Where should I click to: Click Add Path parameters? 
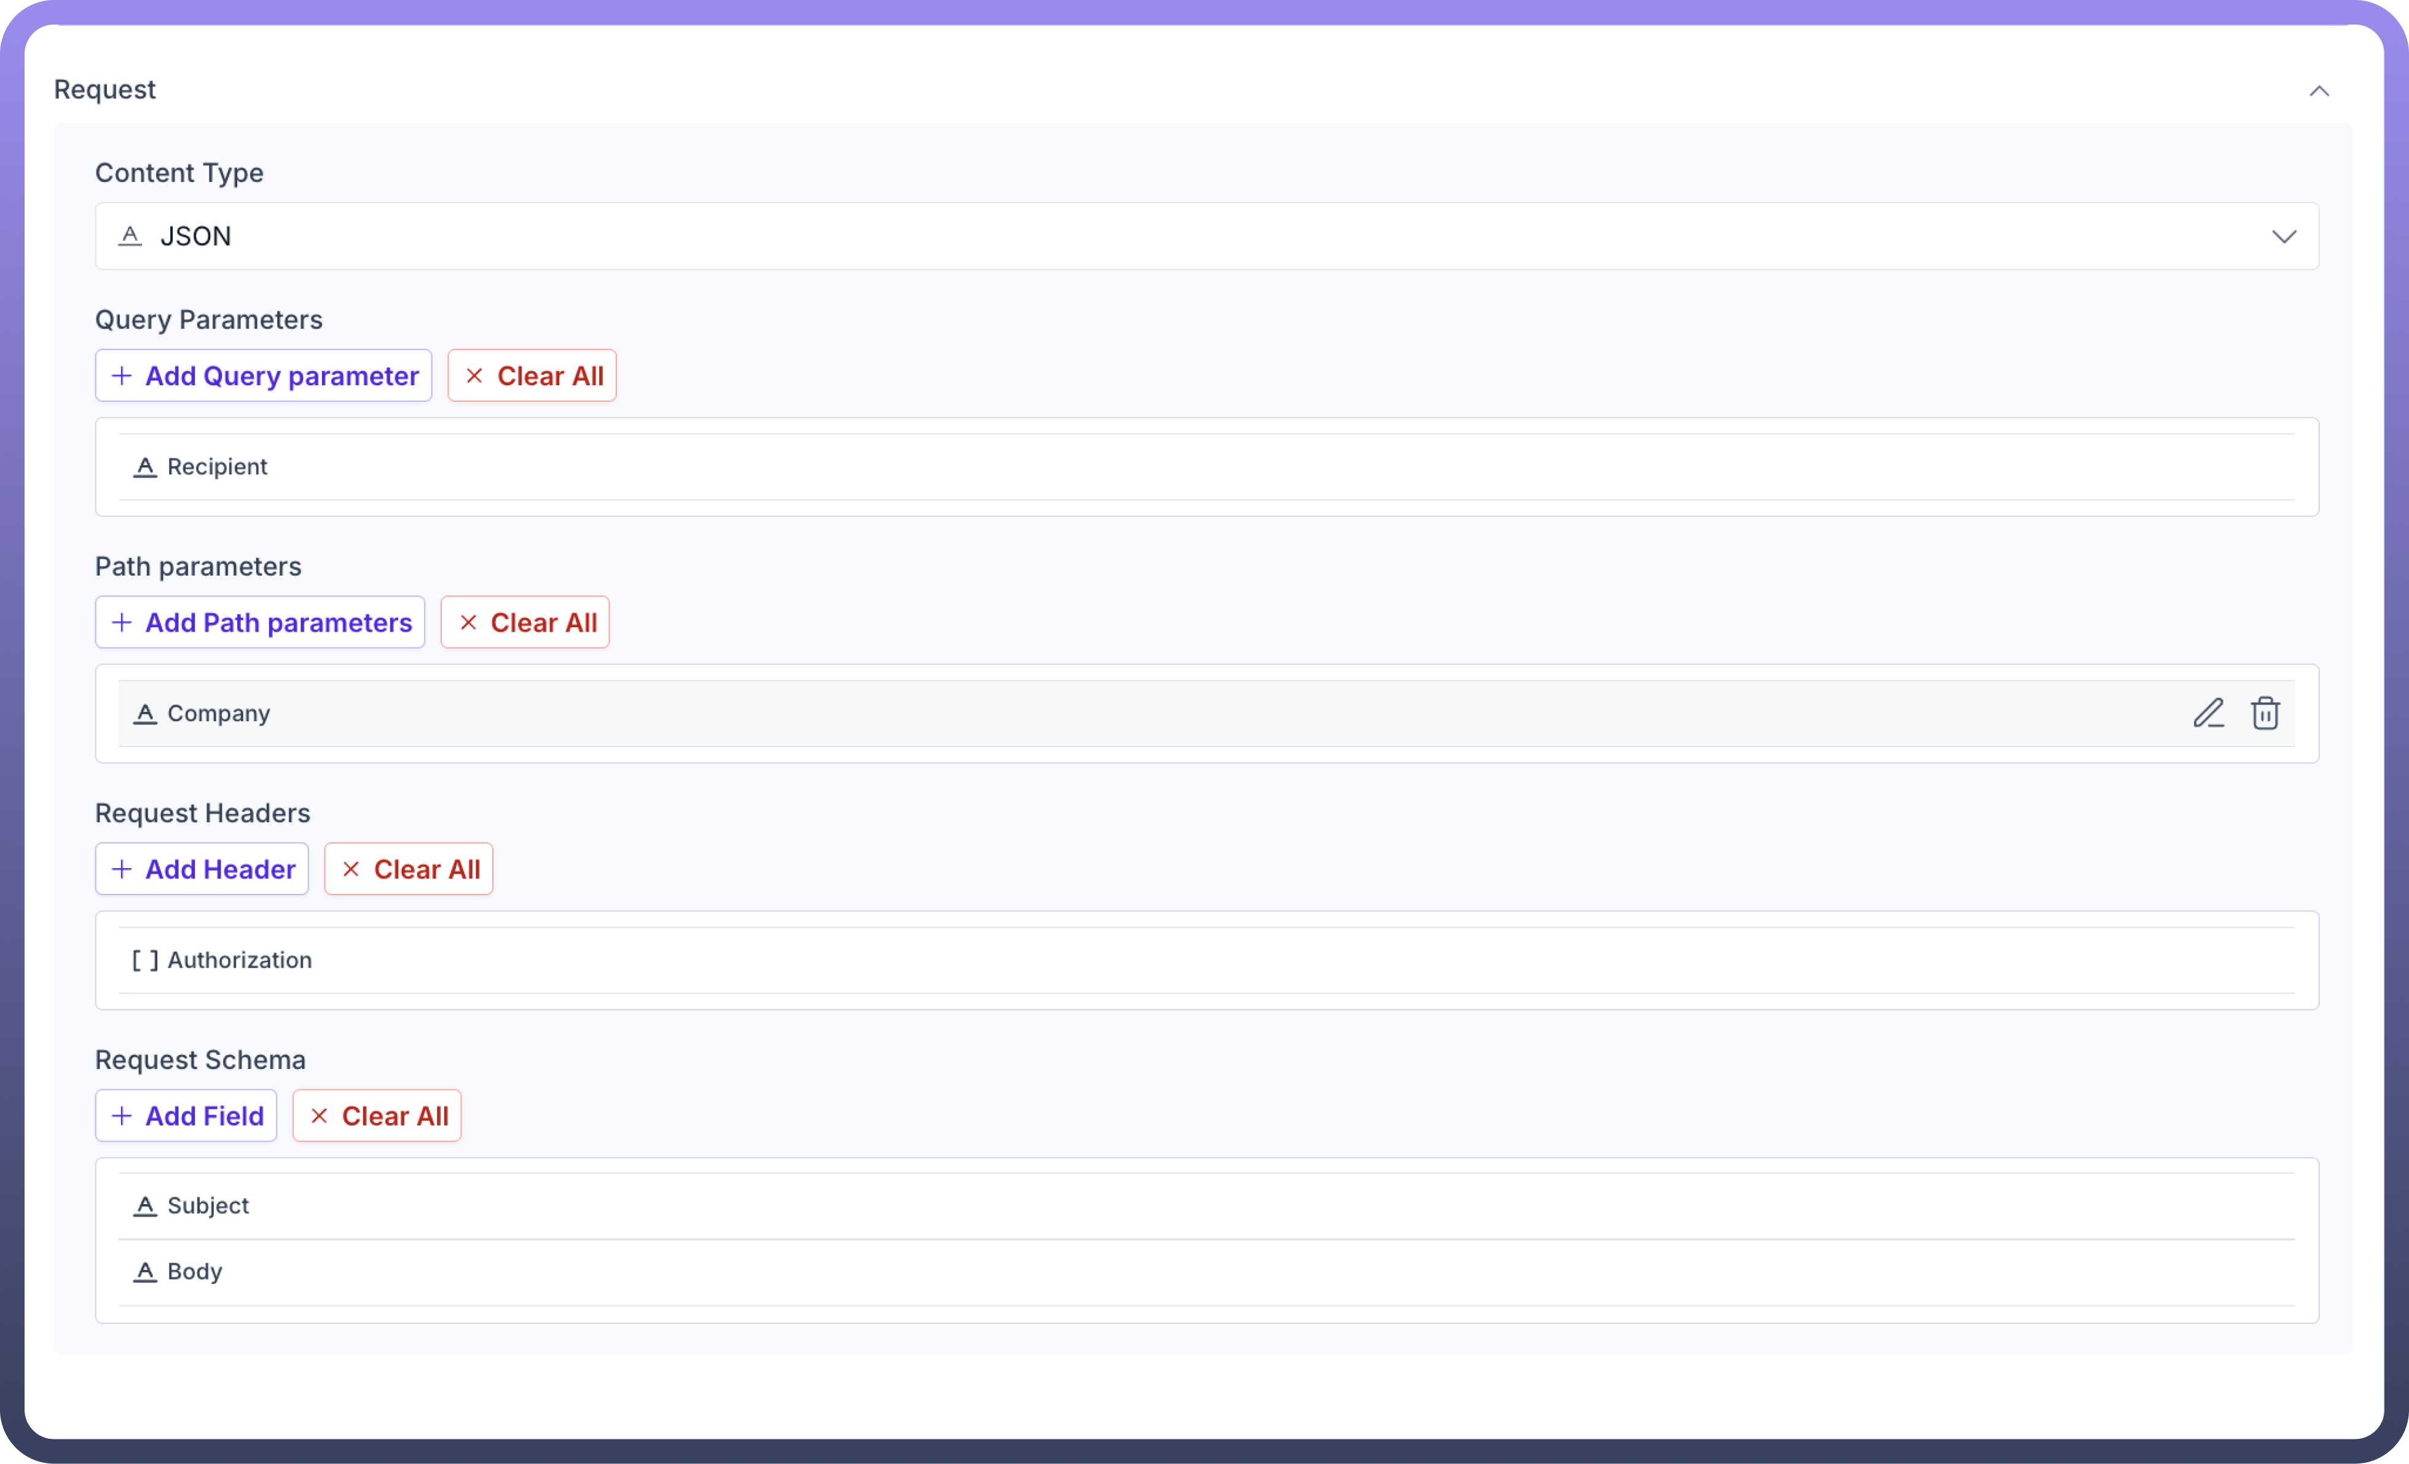point(259,622)
